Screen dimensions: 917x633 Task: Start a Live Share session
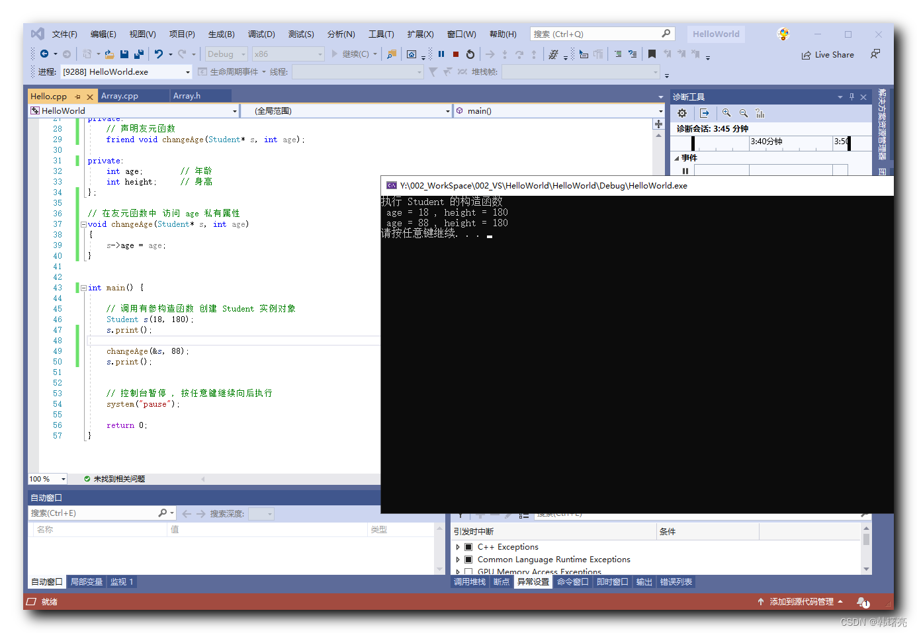tap(828, 54)
